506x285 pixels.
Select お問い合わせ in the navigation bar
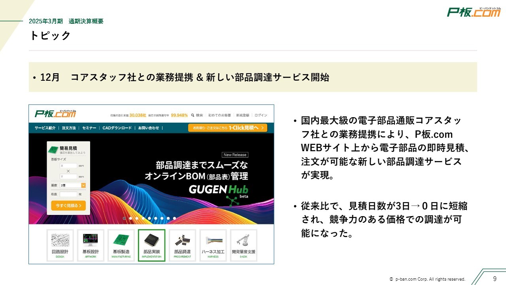149,128
